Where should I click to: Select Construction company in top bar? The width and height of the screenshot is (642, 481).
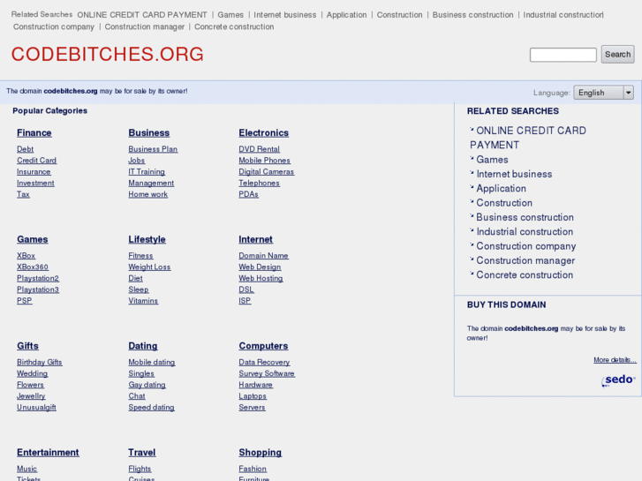pos(54,26)
